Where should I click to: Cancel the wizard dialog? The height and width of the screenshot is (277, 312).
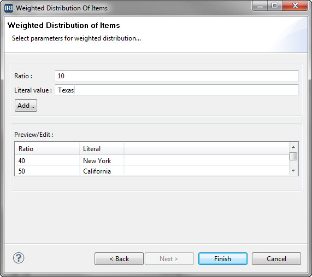coord(276,259)
